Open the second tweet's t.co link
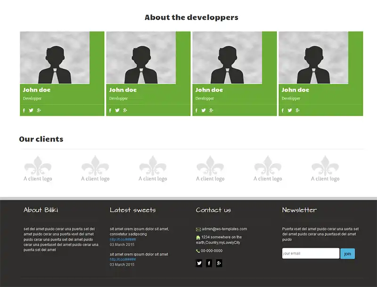Viewport: 377px width, 287px height. tap(123, 259)
